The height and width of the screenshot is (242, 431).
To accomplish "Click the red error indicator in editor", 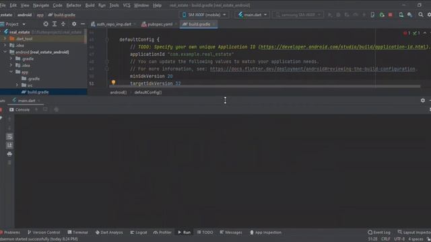I will point(407,33).
